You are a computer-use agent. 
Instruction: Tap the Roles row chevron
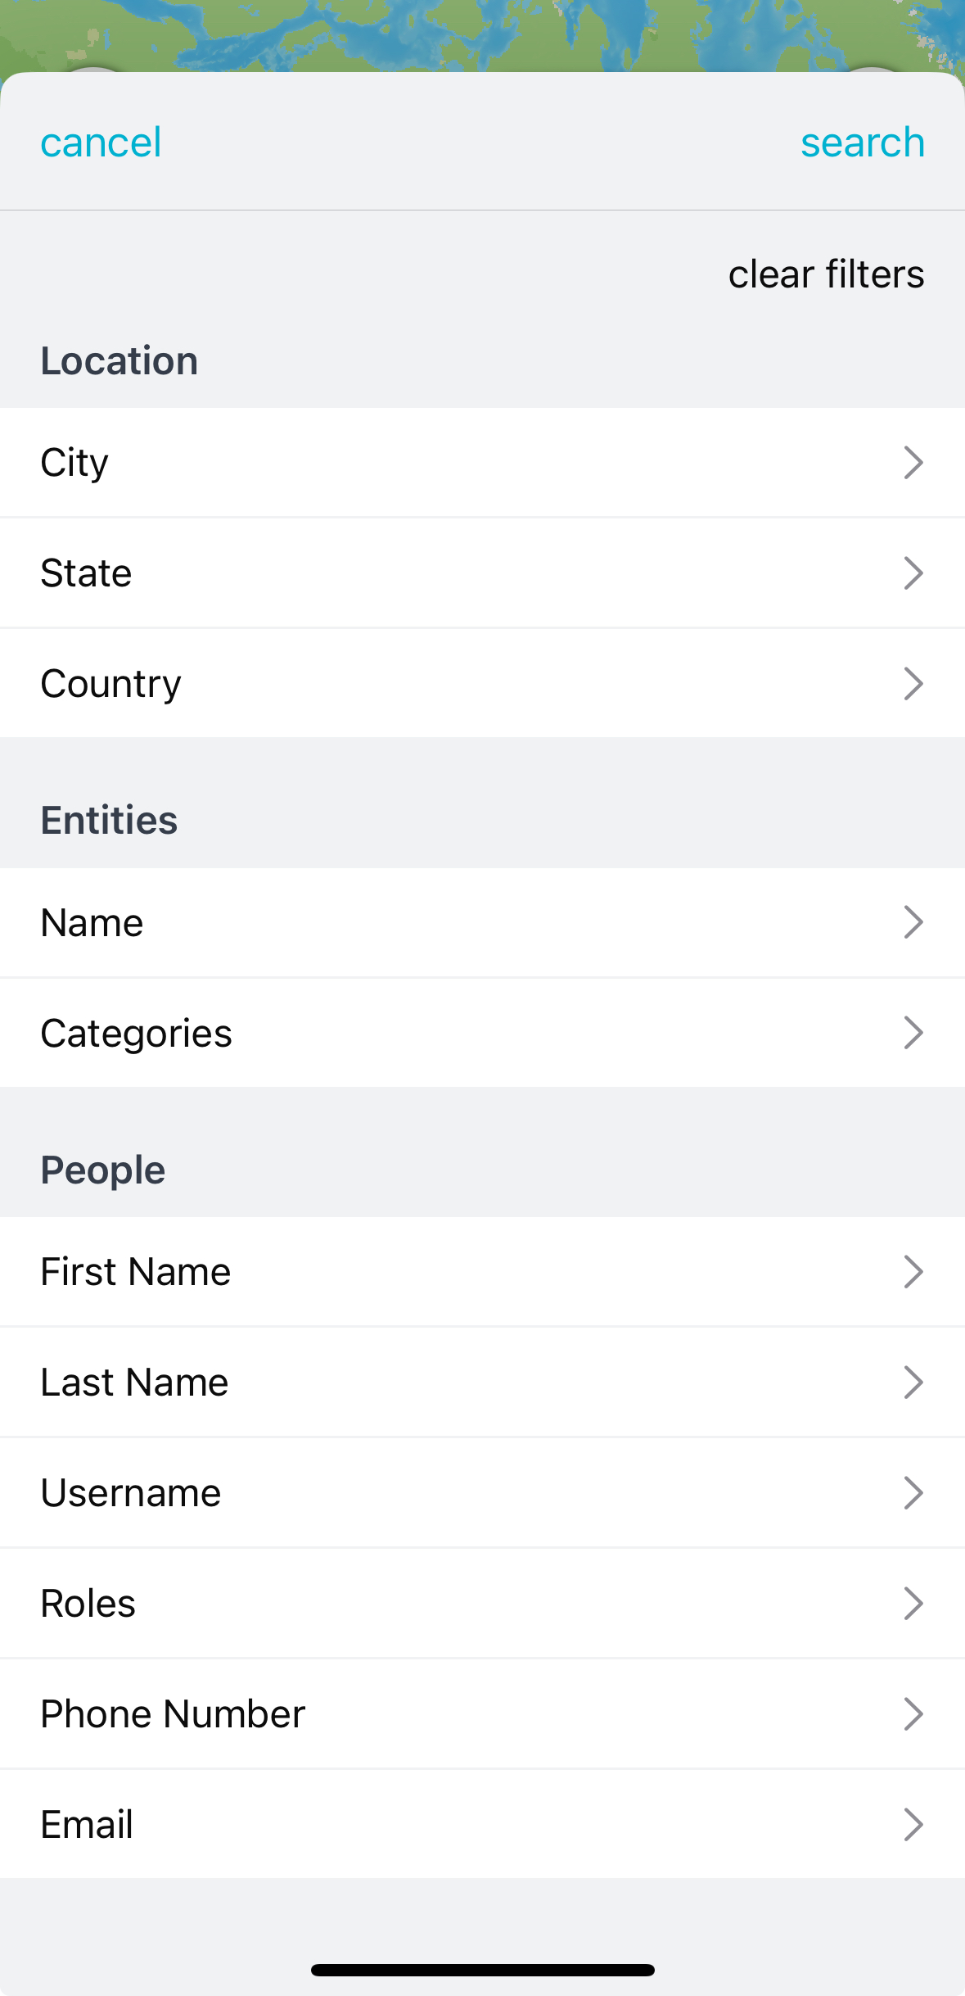913,1604
